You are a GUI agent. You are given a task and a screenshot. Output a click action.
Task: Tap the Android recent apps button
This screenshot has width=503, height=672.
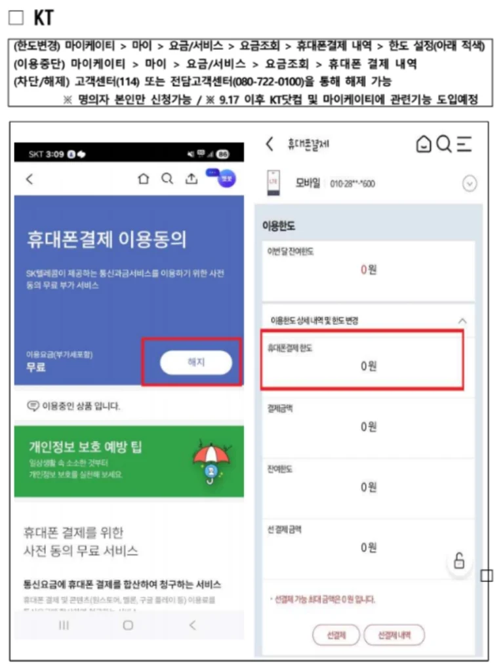[x=64, y=625]
